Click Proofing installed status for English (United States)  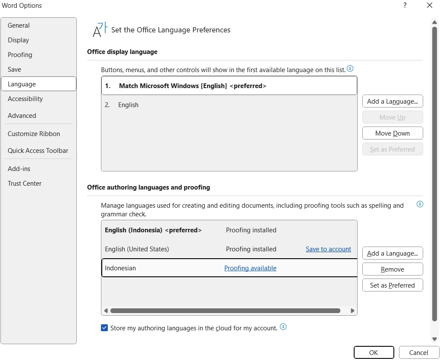point(251,249)
